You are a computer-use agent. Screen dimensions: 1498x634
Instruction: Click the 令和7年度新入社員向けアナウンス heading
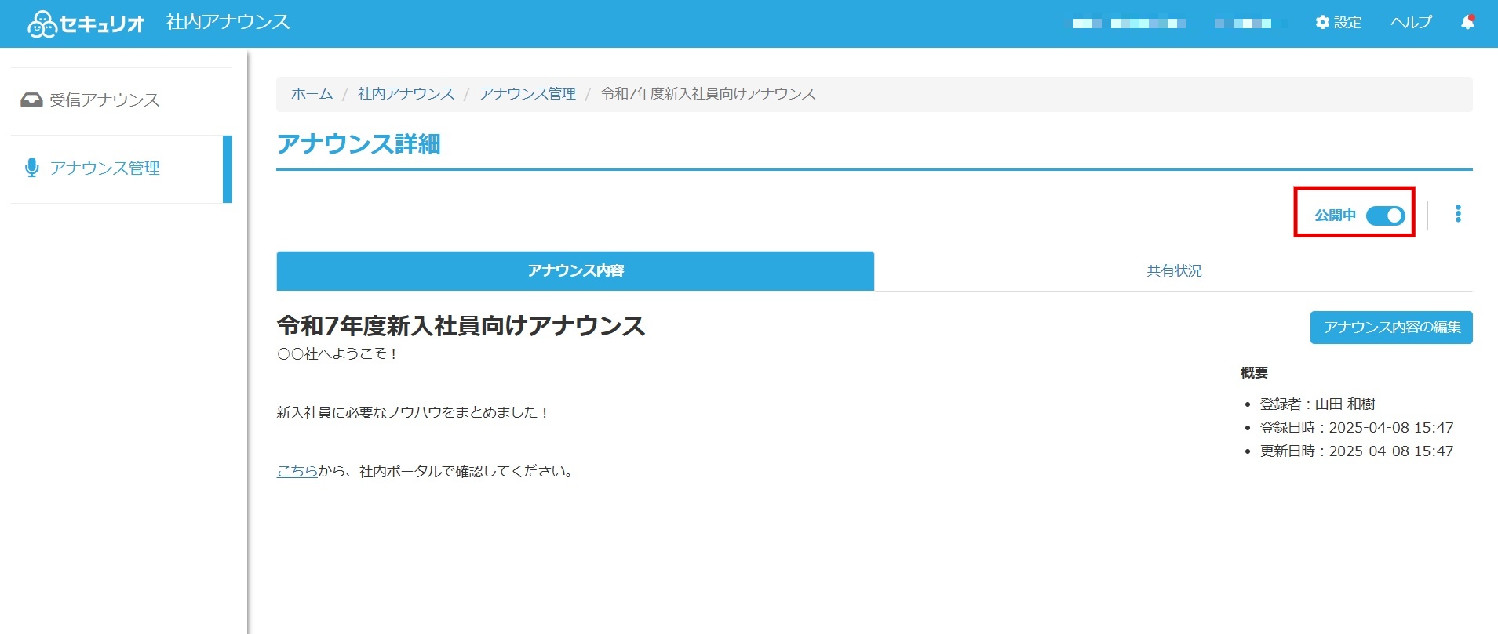pyautogui.click(x=461, y=325)
